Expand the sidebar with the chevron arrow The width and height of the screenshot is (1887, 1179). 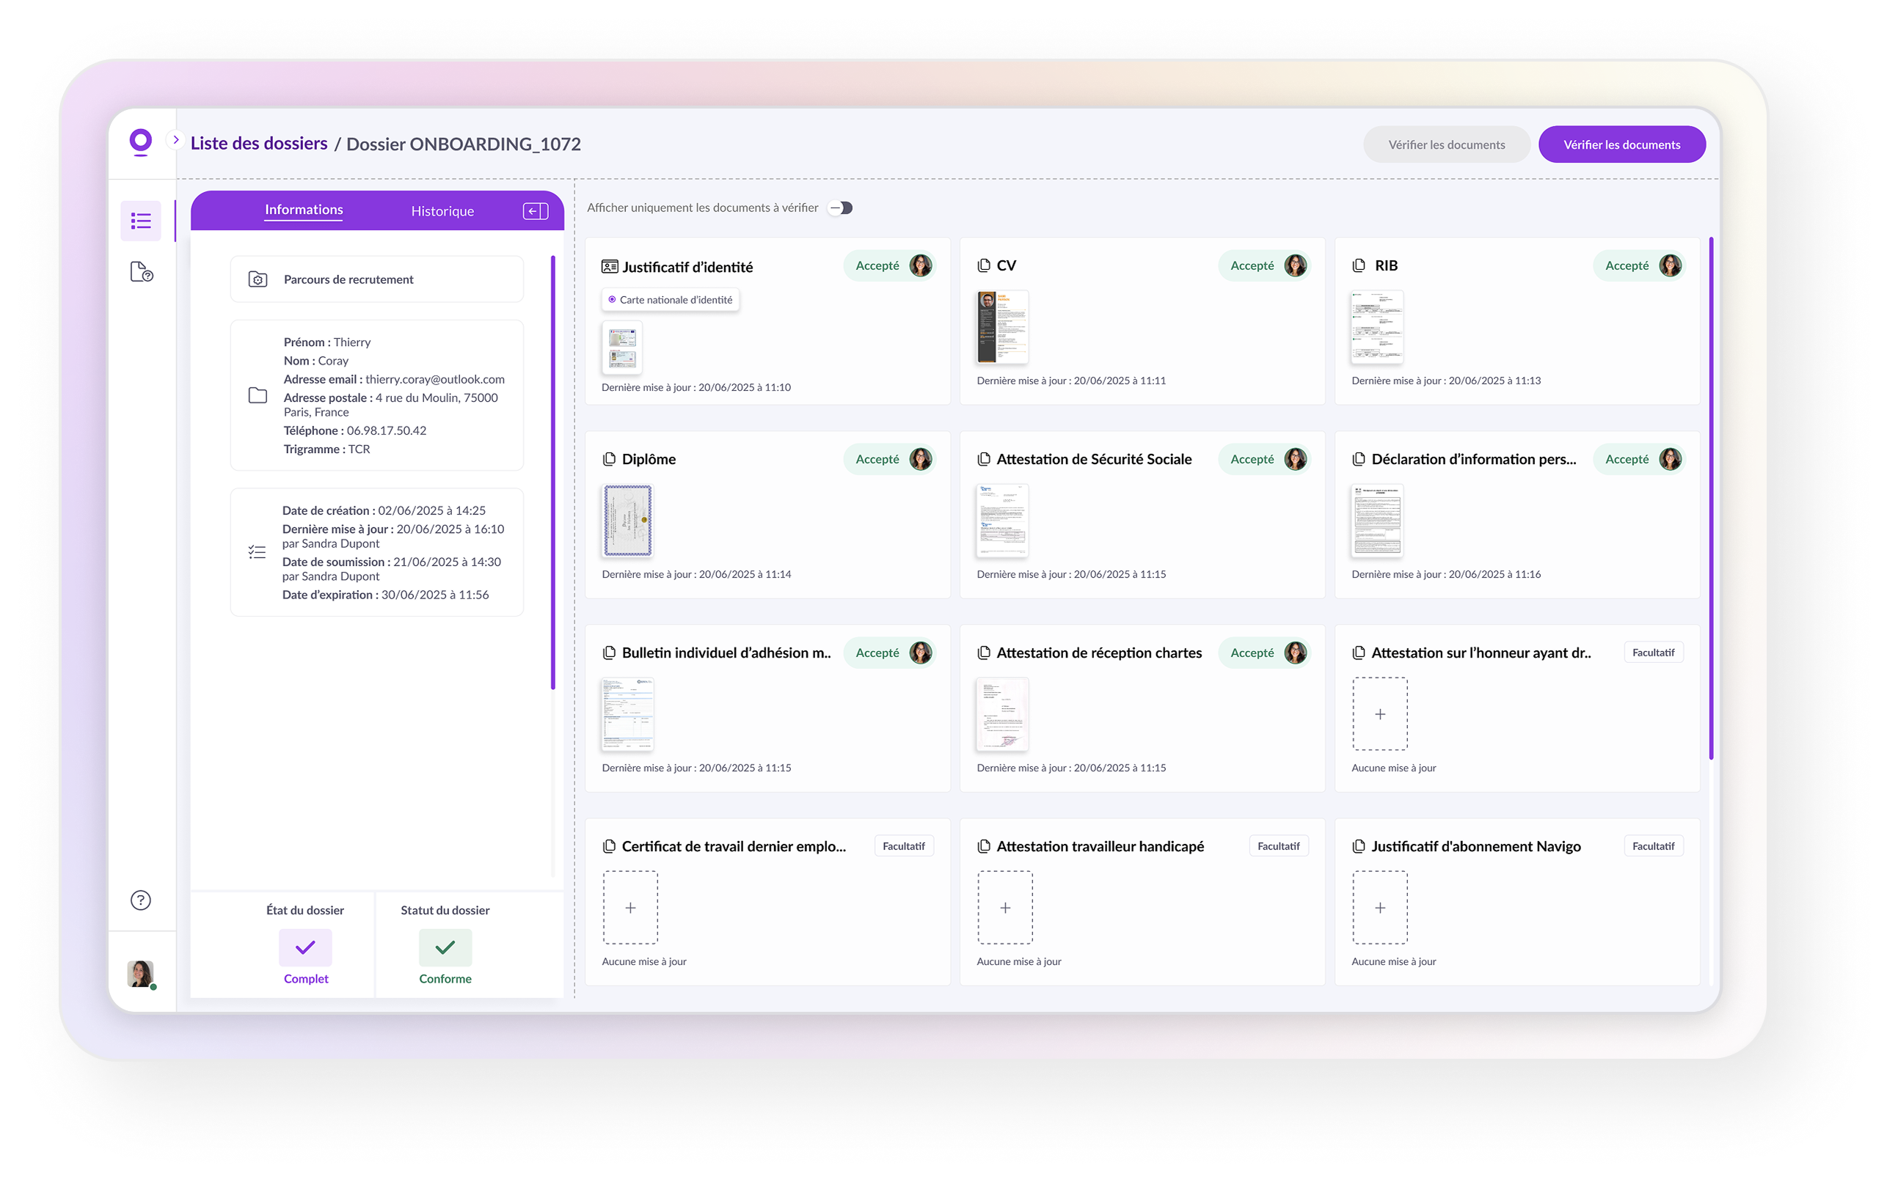pos(175,140)
